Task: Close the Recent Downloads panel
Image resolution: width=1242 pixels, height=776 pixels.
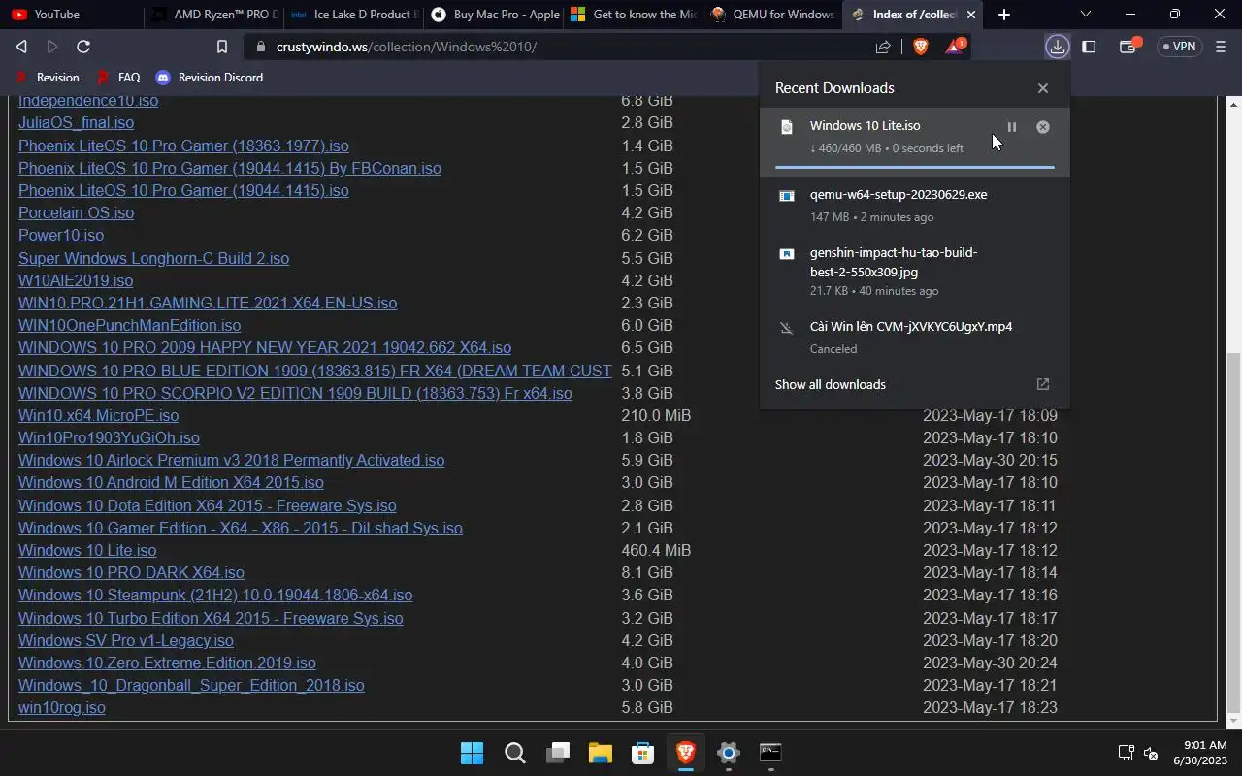Action: coord(1043,88)
